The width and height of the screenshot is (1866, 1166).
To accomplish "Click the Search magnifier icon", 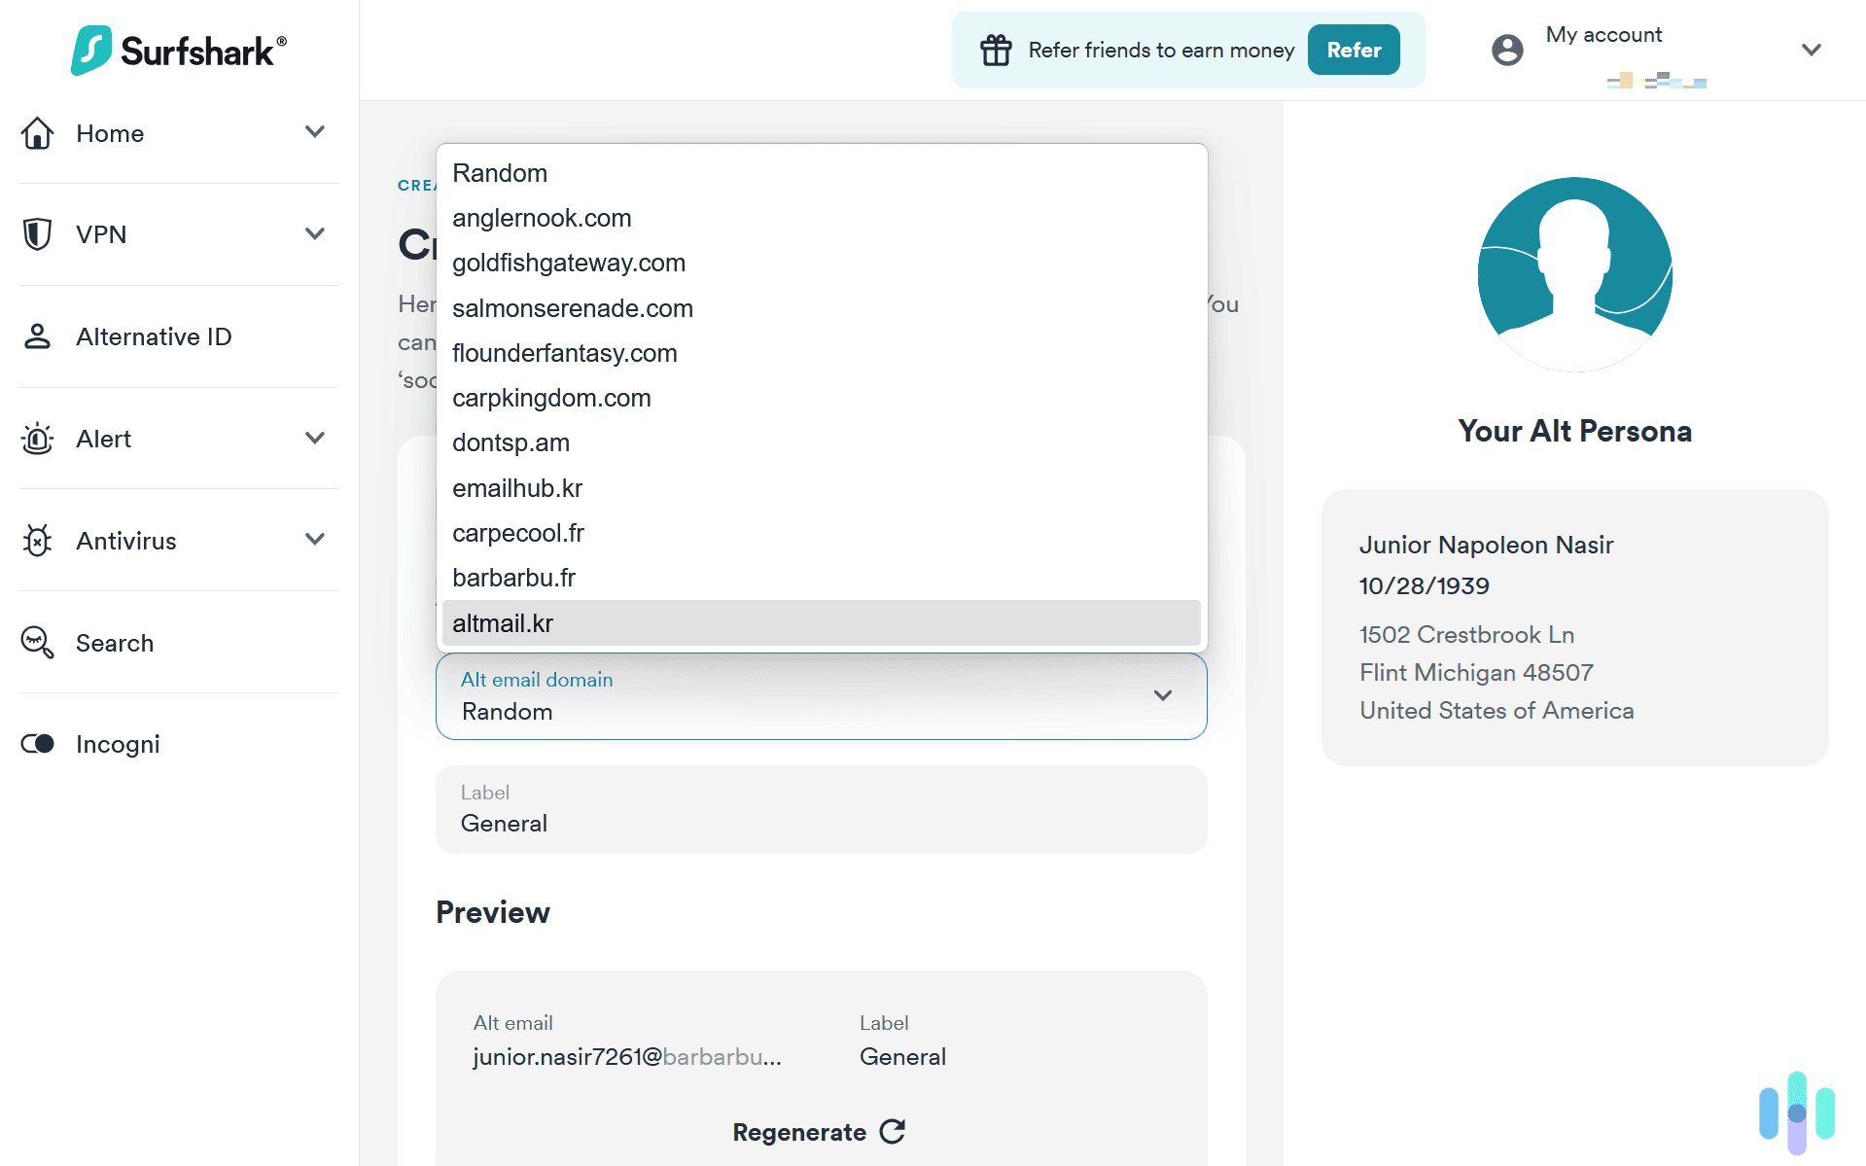I will point(37,643).
